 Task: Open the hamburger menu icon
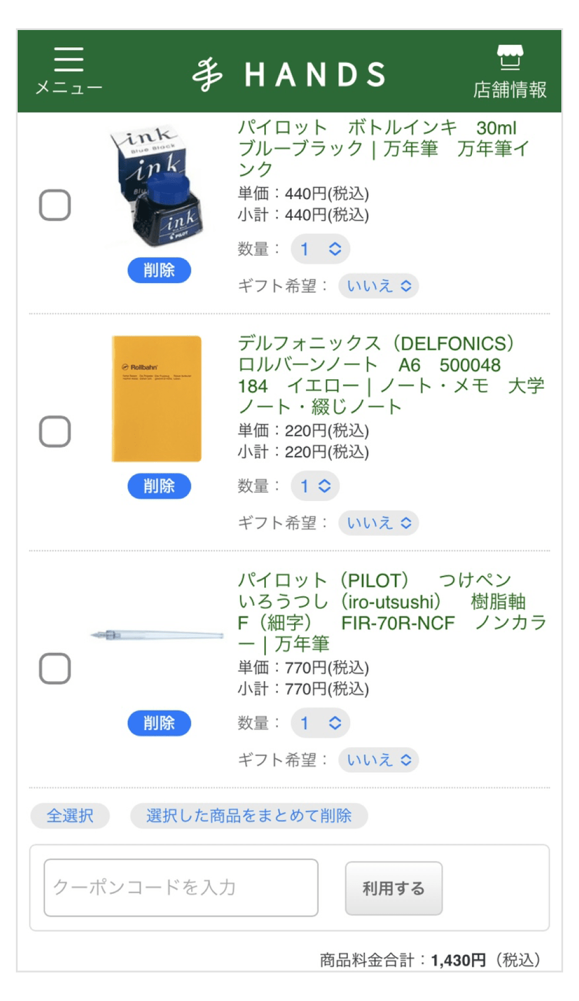[x=68, y=61]
